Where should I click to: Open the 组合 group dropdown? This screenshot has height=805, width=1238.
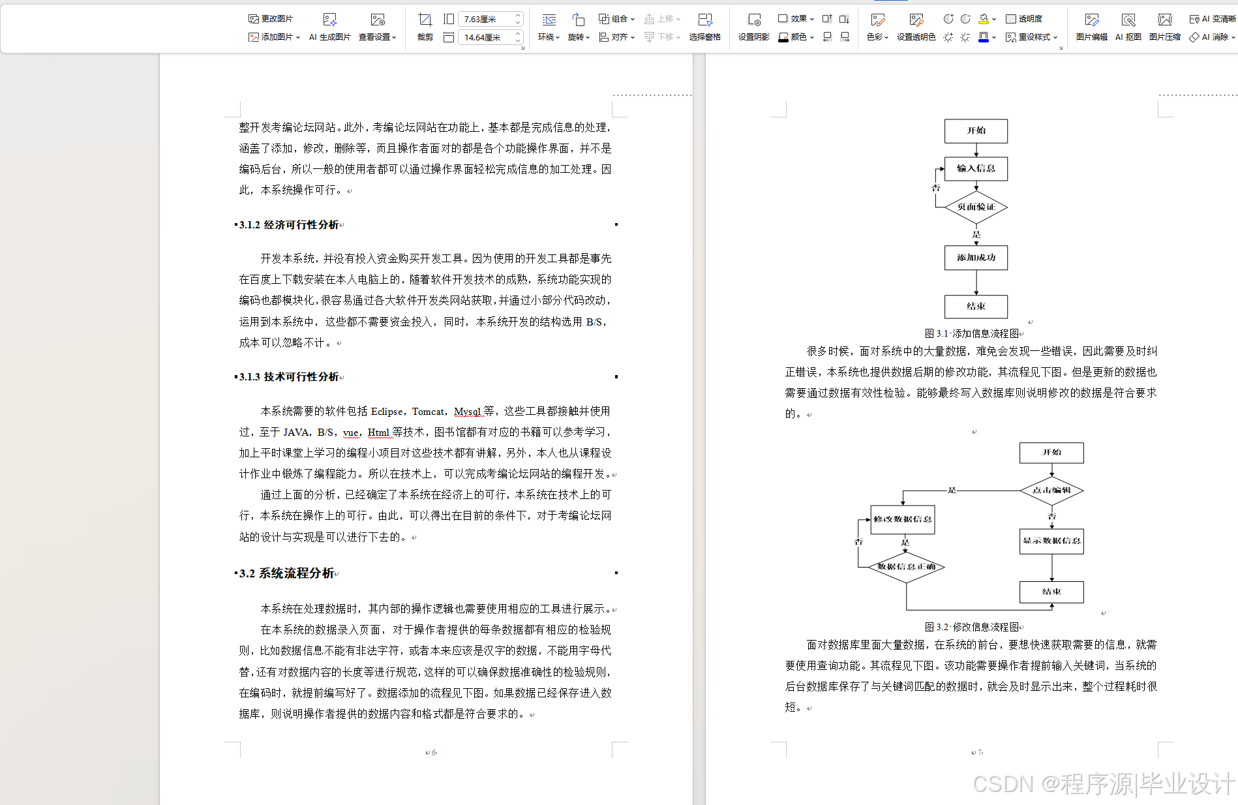coord(617,19)
